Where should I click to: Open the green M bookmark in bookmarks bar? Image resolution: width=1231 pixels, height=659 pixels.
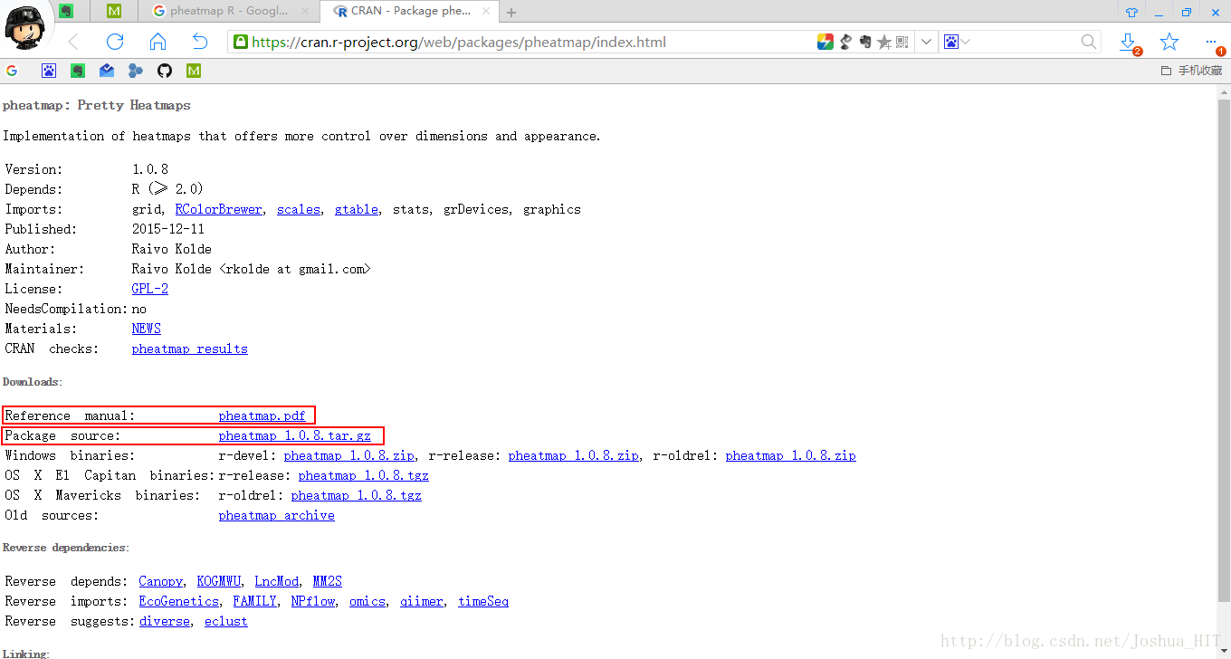[194, 70]
